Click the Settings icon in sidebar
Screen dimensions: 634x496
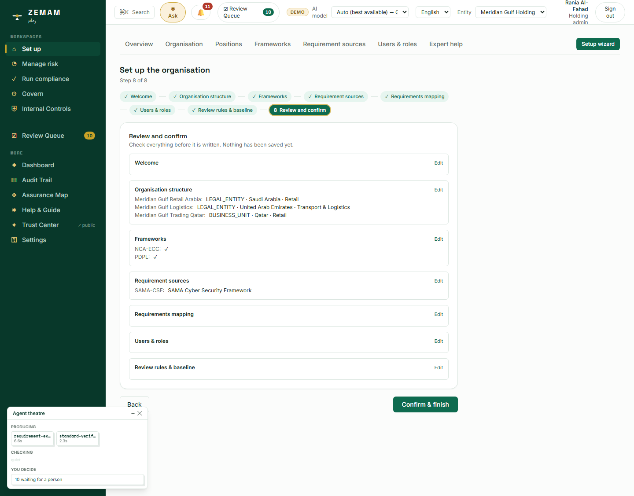[x=14, y=240]
